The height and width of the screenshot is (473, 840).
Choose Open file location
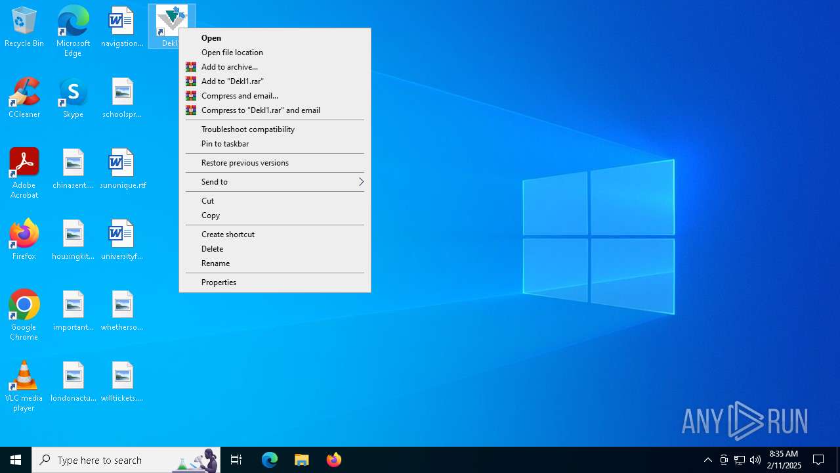pos(274,53)
